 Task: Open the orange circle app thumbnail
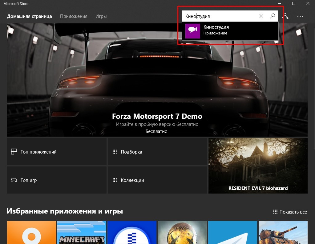[x=31, y=232]
